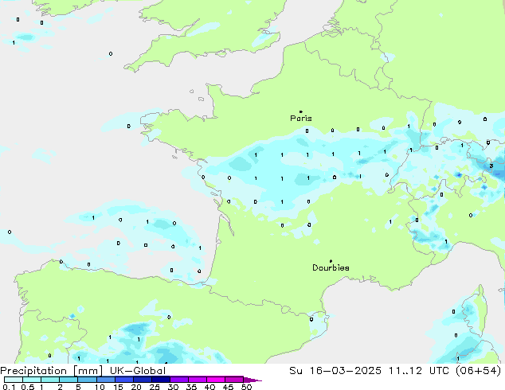The image size is (505, 390).
Task: Pick the 10–15 mm legend swatch
Action: [x=105, y=380]
